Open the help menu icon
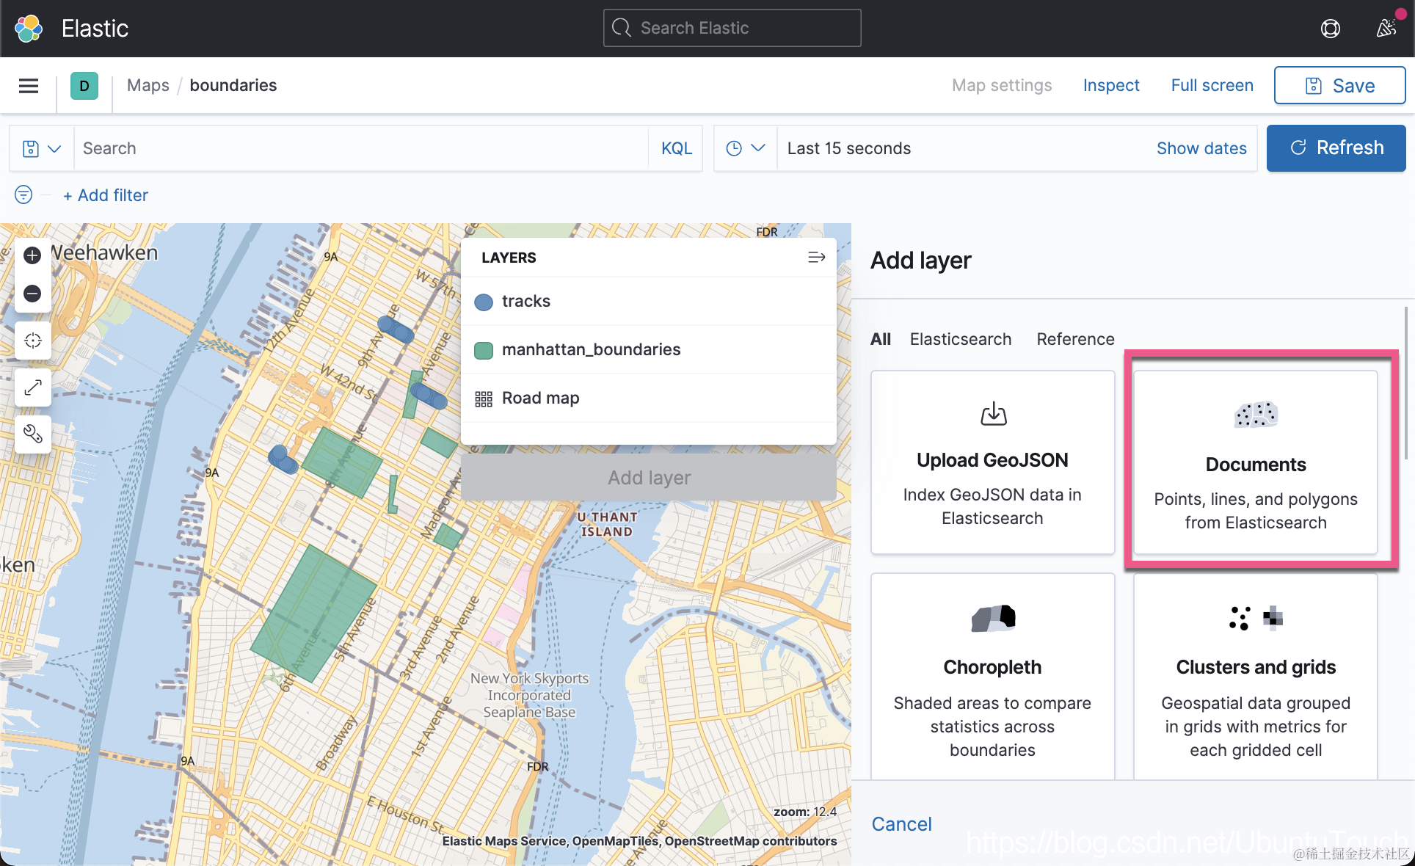The image size is (1415, 866). (x=1330, y=28)
